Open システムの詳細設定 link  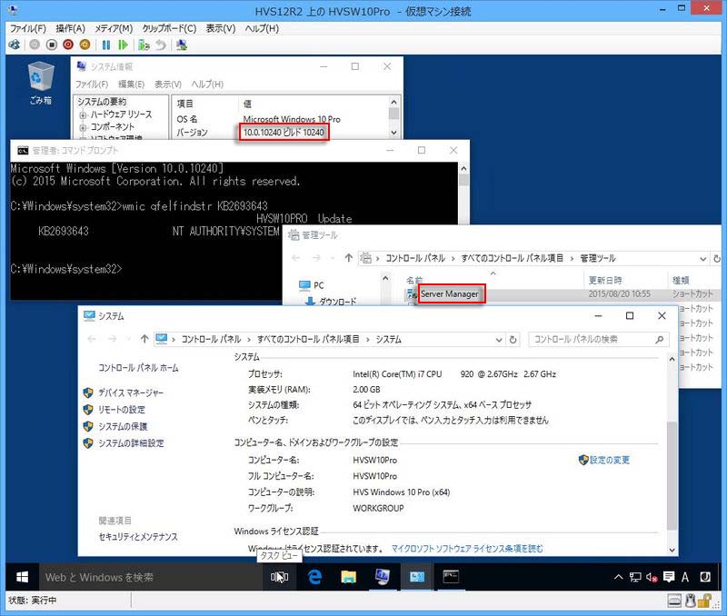(131, 443)
